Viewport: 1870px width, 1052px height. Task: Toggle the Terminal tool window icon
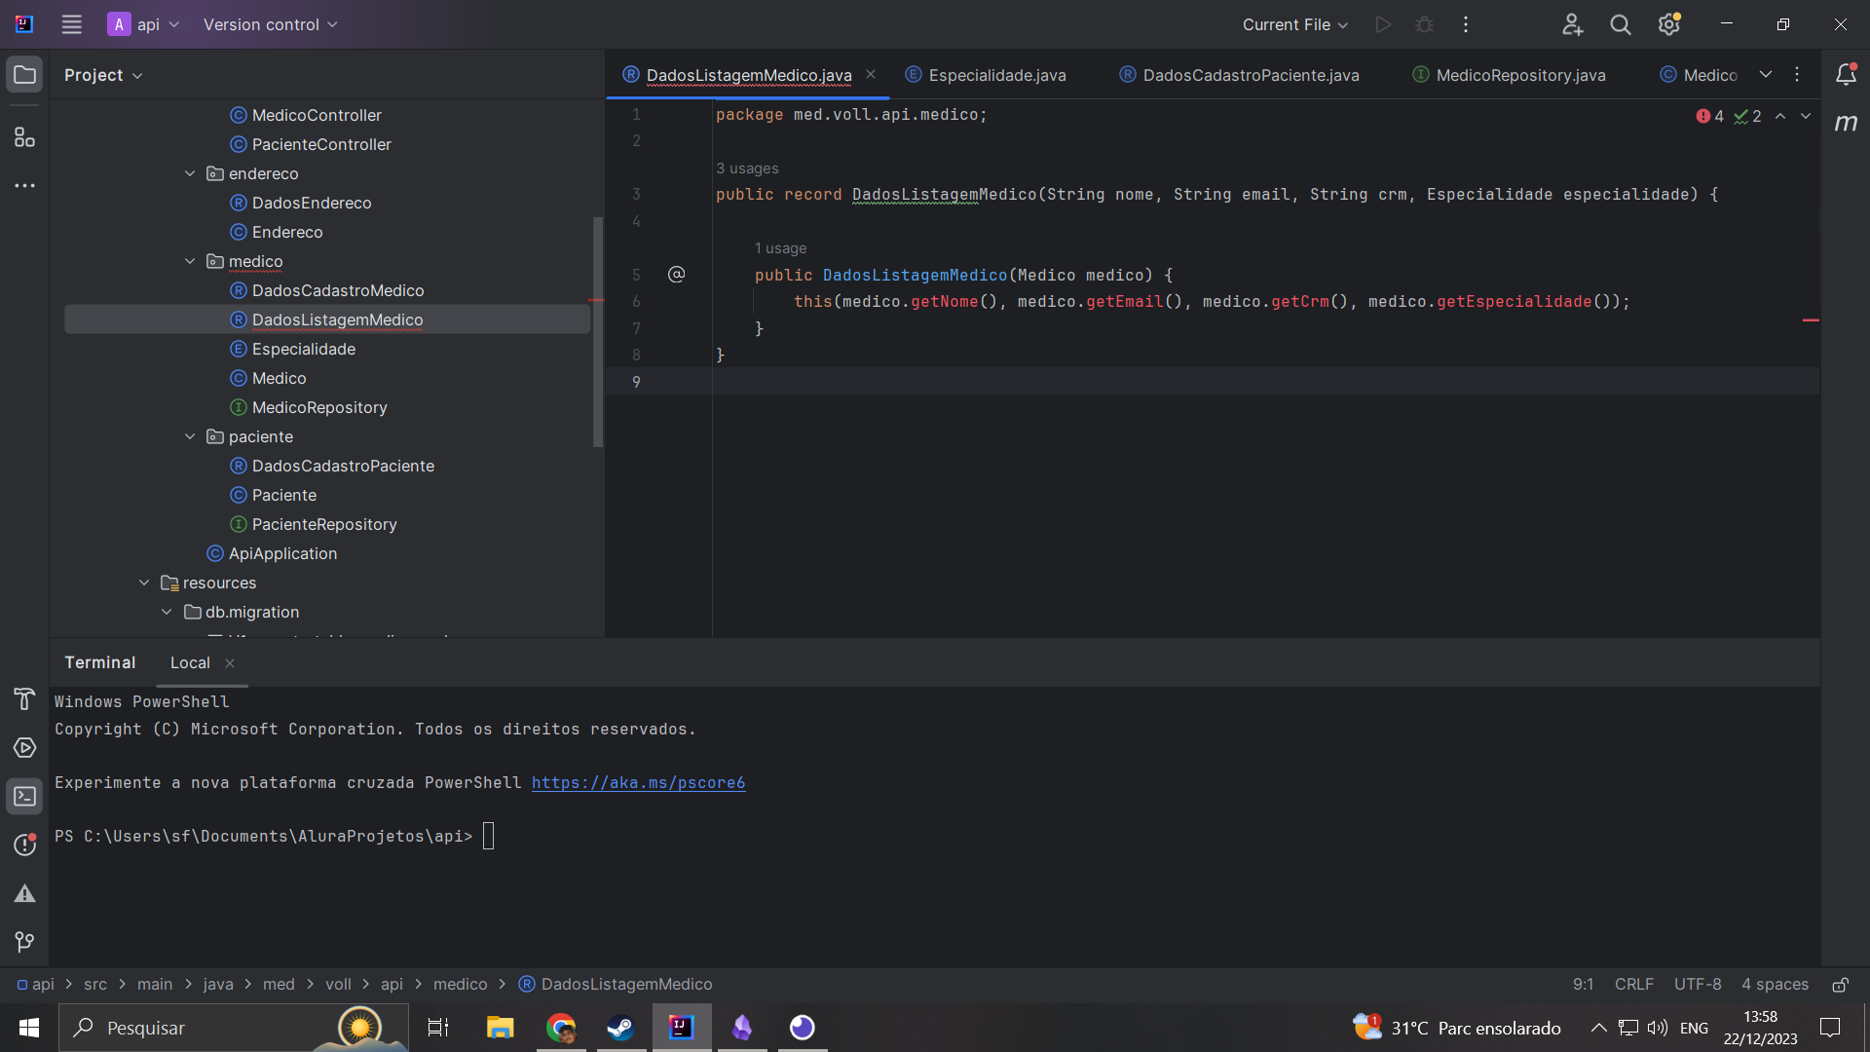pos(24,797)
